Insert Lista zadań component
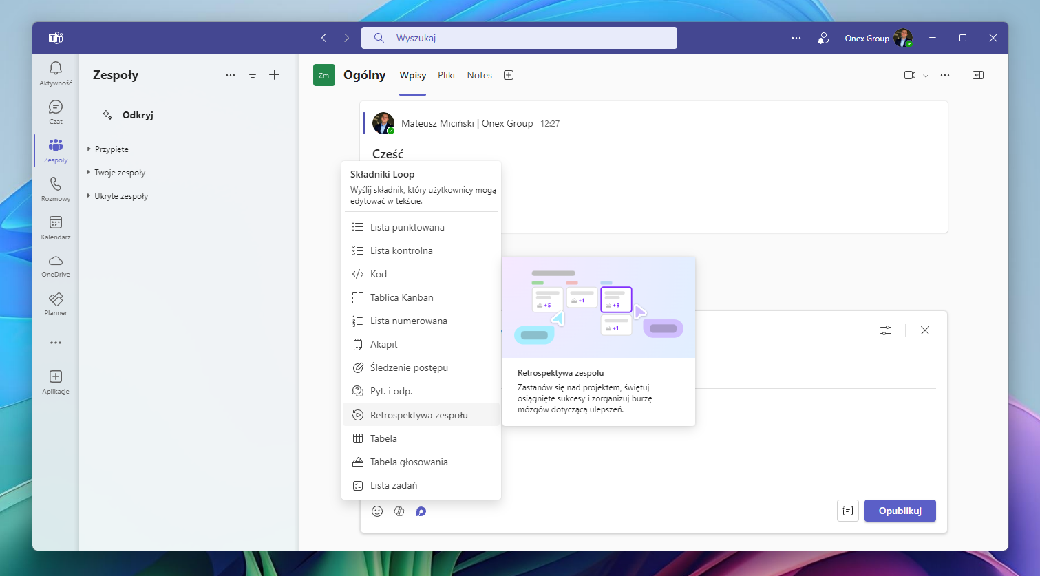The width and height of the screenshot is (1040, 576). [421, 485]
